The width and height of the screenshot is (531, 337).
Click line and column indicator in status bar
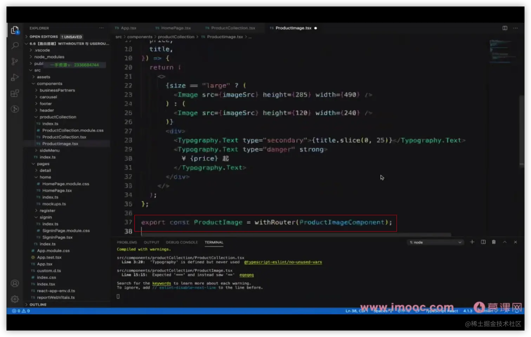(x=356, y=311)
